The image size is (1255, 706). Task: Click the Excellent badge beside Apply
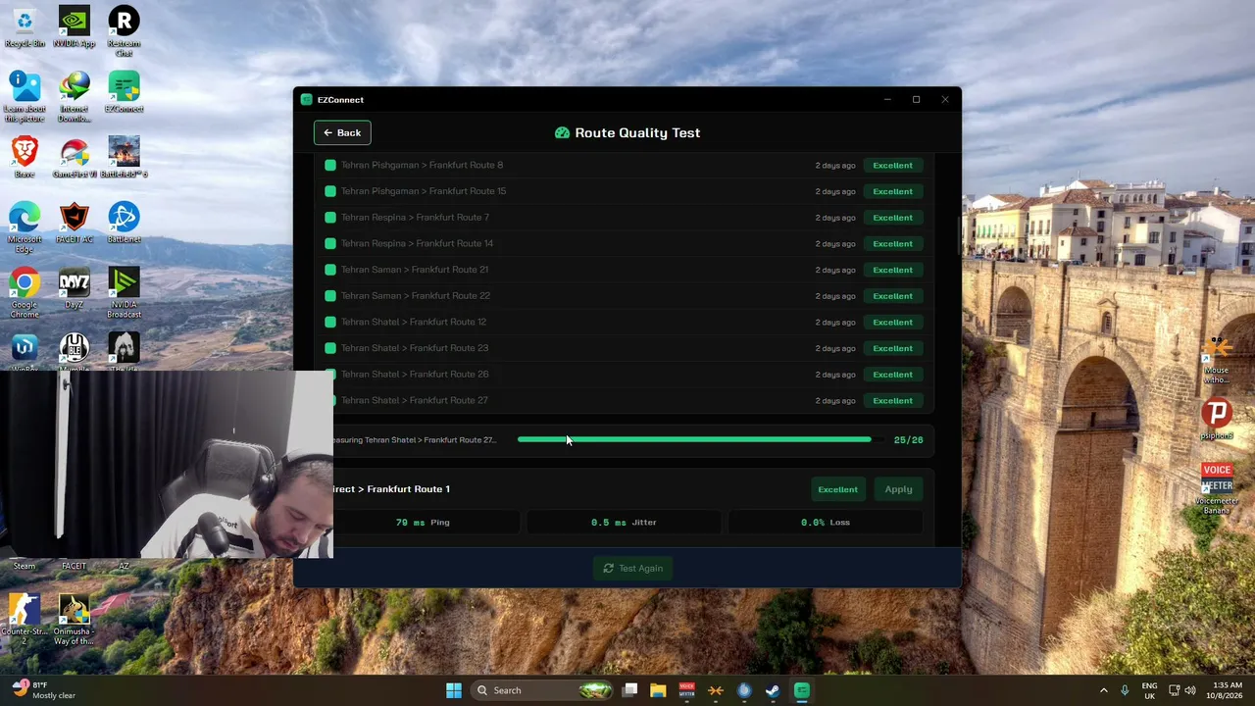coord(837,489)
